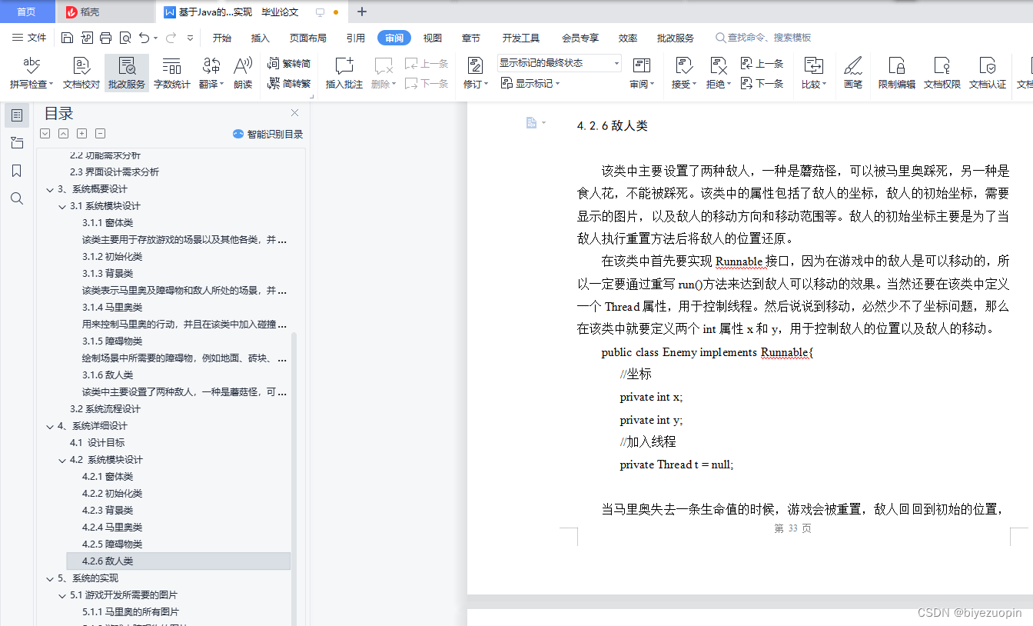
Task: Open the 开发工具 ribbon tab
Action: (521, 38)
